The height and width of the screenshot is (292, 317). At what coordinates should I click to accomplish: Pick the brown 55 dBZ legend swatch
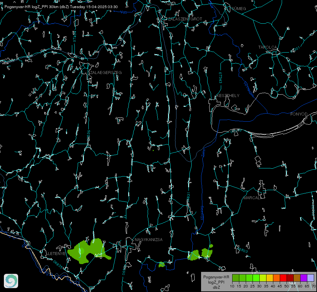click(x=297, y=278)
